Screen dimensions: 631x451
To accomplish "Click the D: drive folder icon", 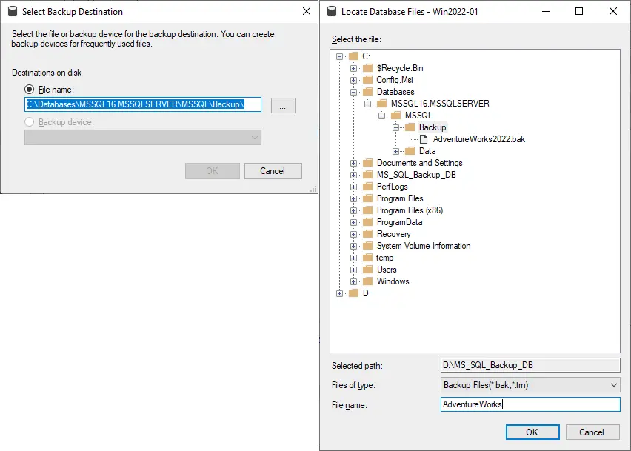I will 353,293.
